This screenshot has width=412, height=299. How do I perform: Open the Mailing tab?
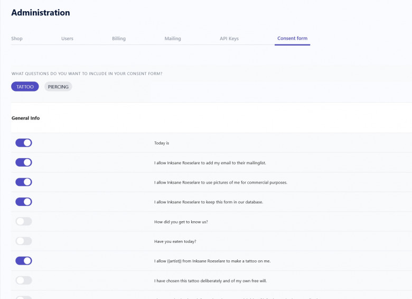(173, 39)
